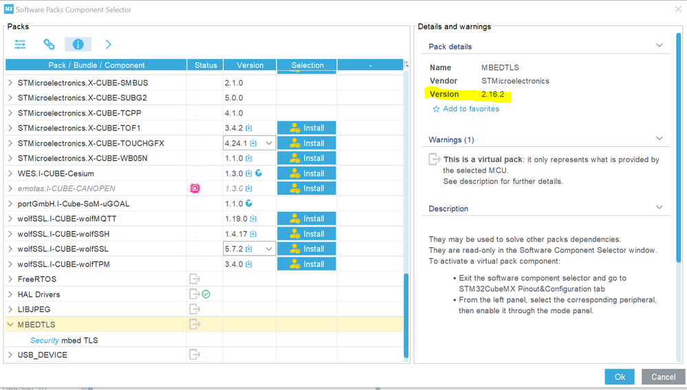This screenshot has height=390, width=687.
Task: Install X-CUBE-TOUCHGFX pack
Action: tap(307, 143)
